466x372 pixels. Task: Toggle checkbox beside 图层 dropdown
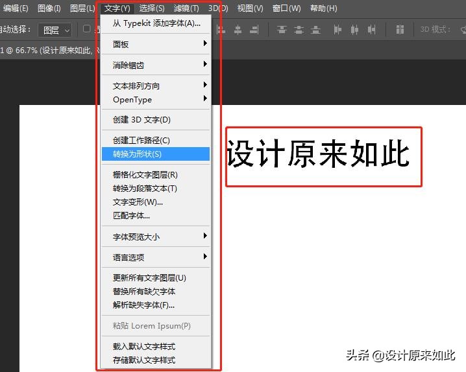[86, 29]
